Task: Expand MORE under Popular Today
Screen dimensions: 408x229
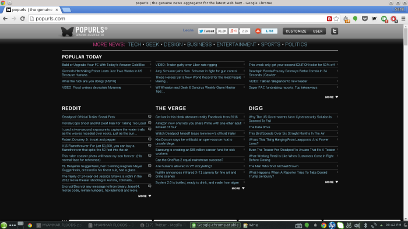Action: point(332,97)
